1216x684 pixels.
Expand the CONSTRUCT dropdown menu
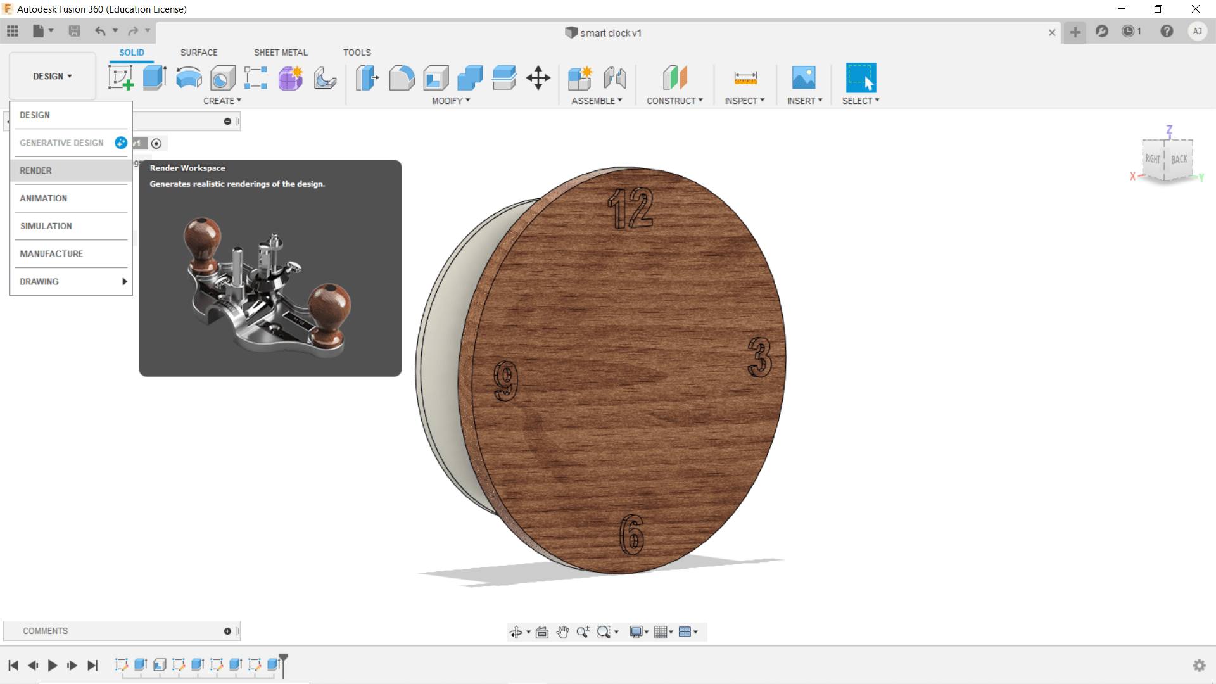point(674,101)
